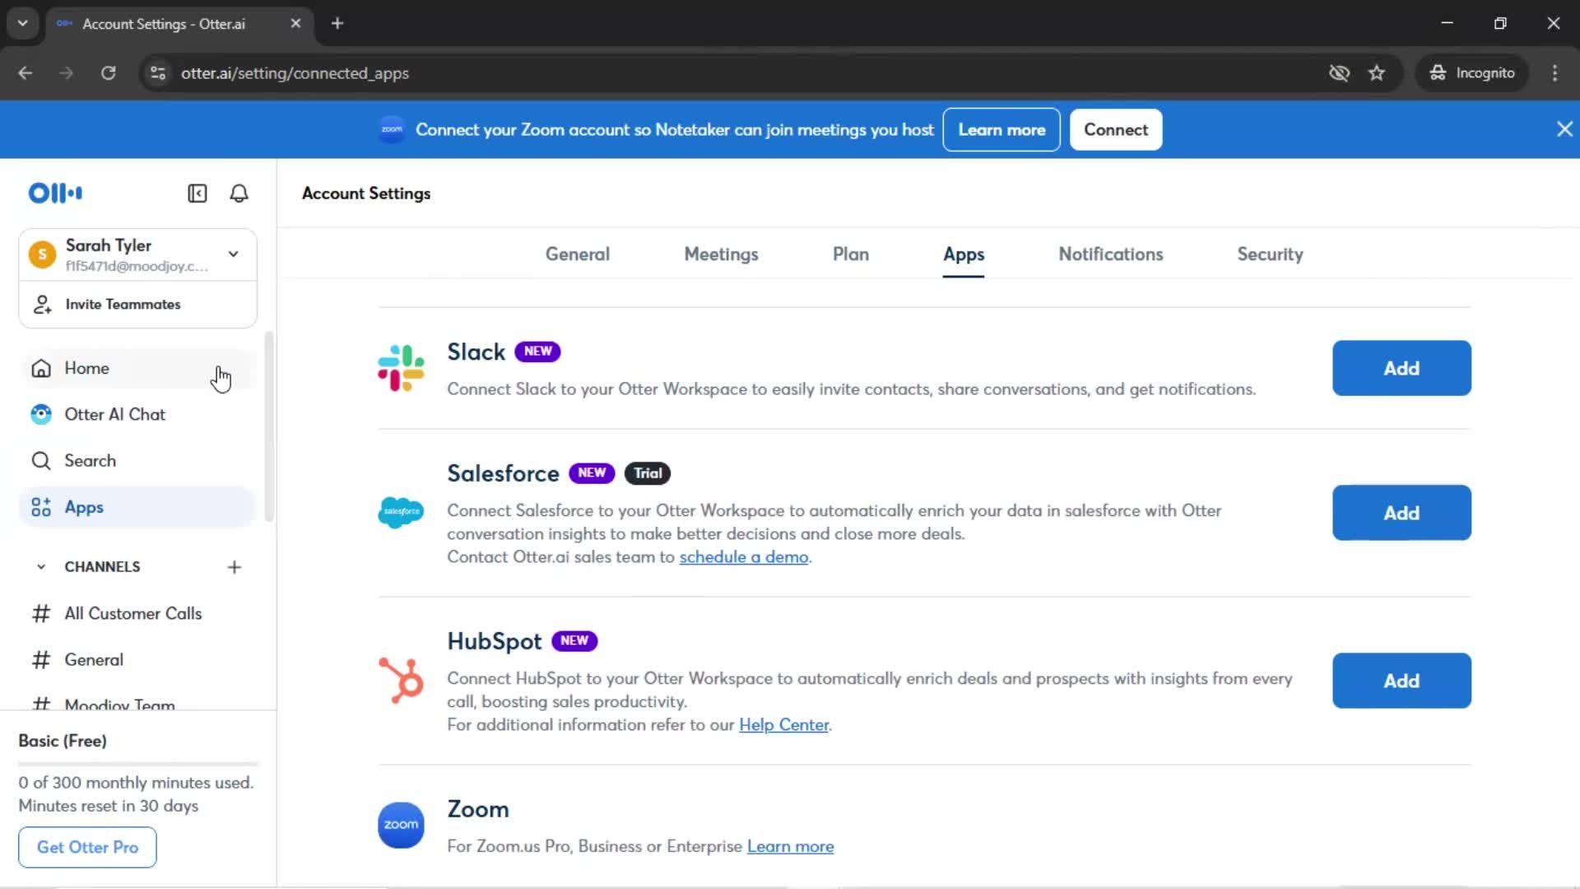1580x889 pixels.
Task: Add the HubSpot integration
Action: point(1401,681)
